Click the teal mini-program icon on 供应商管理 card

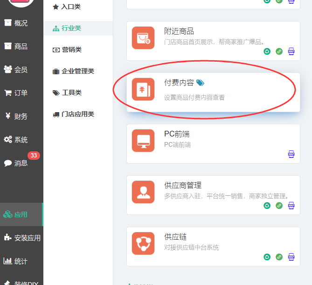[x=267, y=206]
